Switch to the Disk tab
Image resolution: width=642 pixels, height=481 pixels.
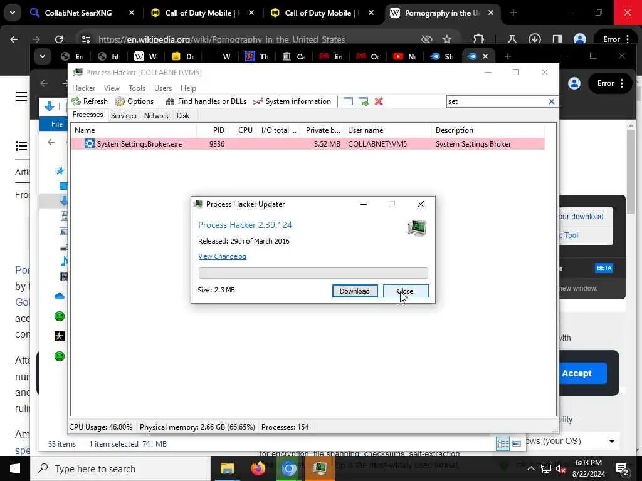coord(183,116)
